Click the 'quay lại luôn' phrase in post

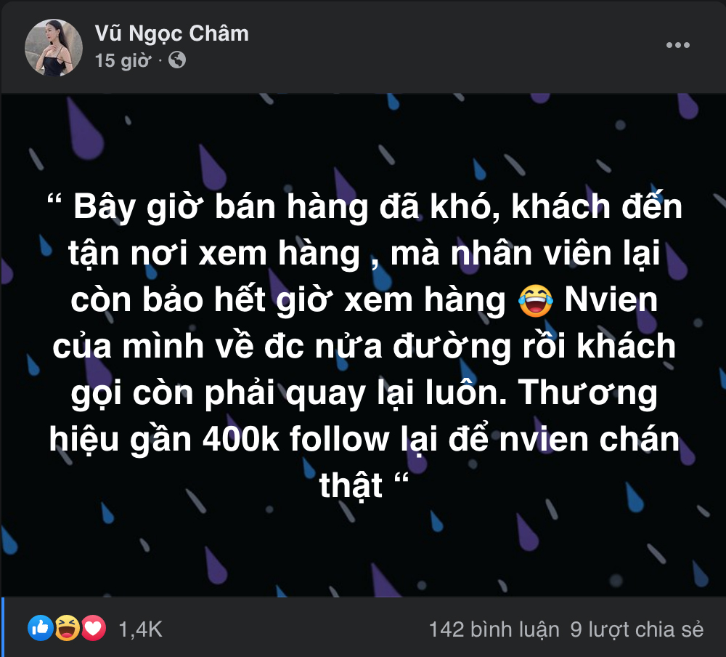tap(396, 393)
